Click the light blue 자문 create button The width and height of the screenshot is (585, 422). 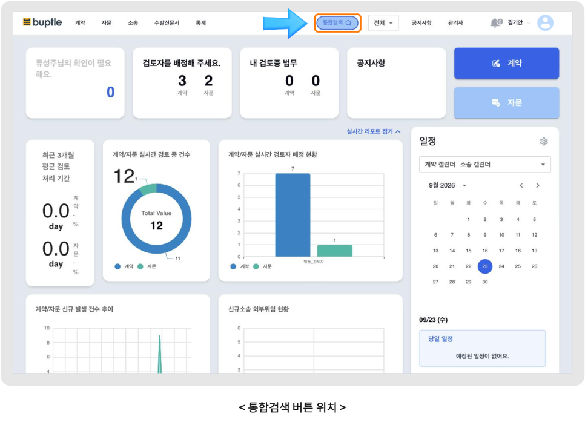tap(506, 102)
